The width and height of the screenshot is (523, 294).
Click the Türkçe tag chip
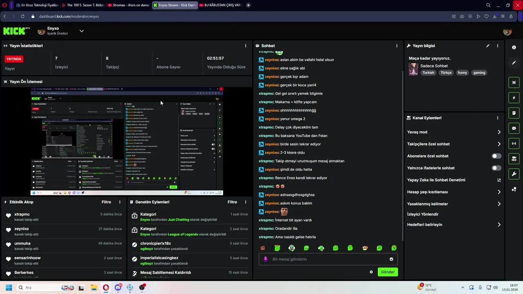(x=446, y=73)
